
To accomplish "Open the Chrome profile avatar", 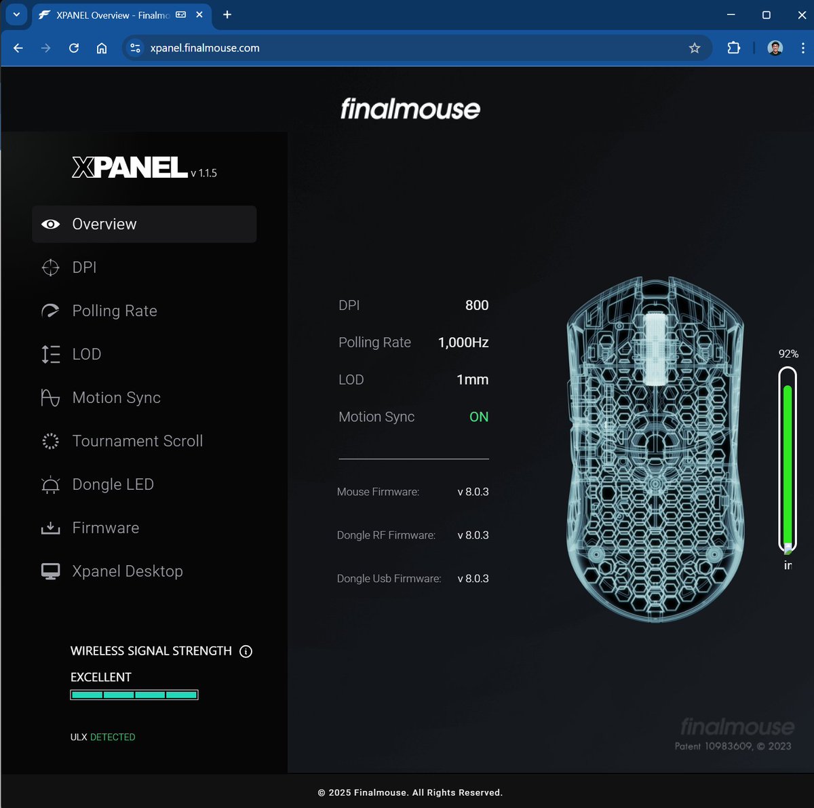I will 775,48.
